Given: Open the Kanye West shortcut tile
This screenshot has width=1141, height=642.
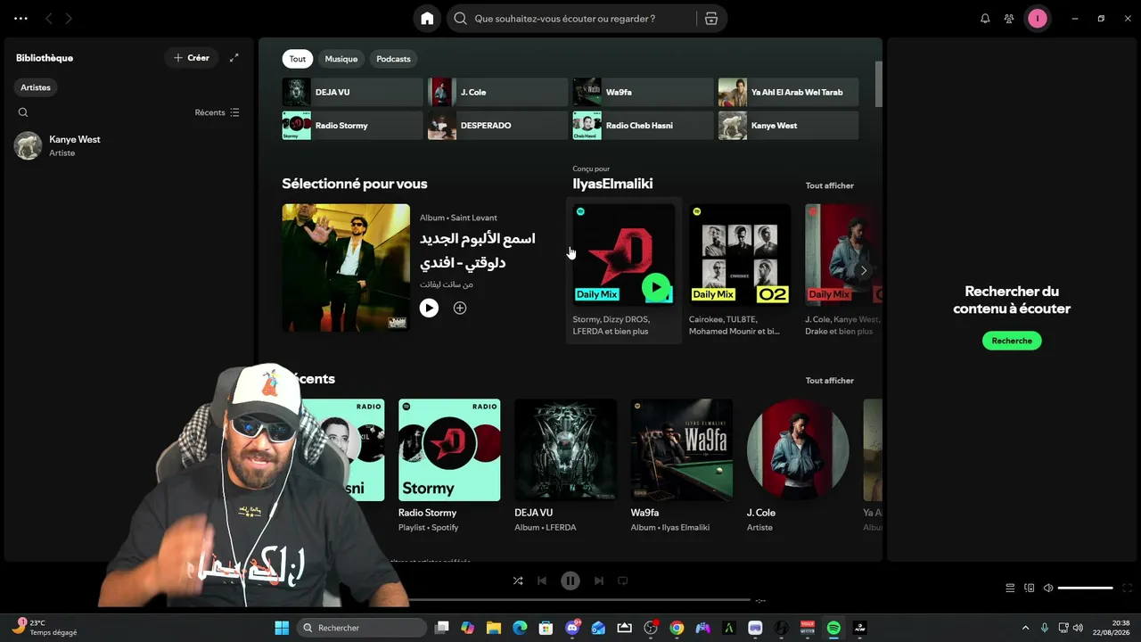Looking at the screenshot, I should [788, 126].
